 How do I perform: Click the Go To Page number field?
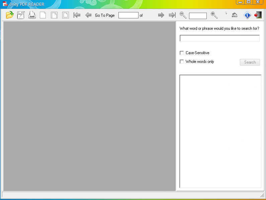click(x=128, y=15)
